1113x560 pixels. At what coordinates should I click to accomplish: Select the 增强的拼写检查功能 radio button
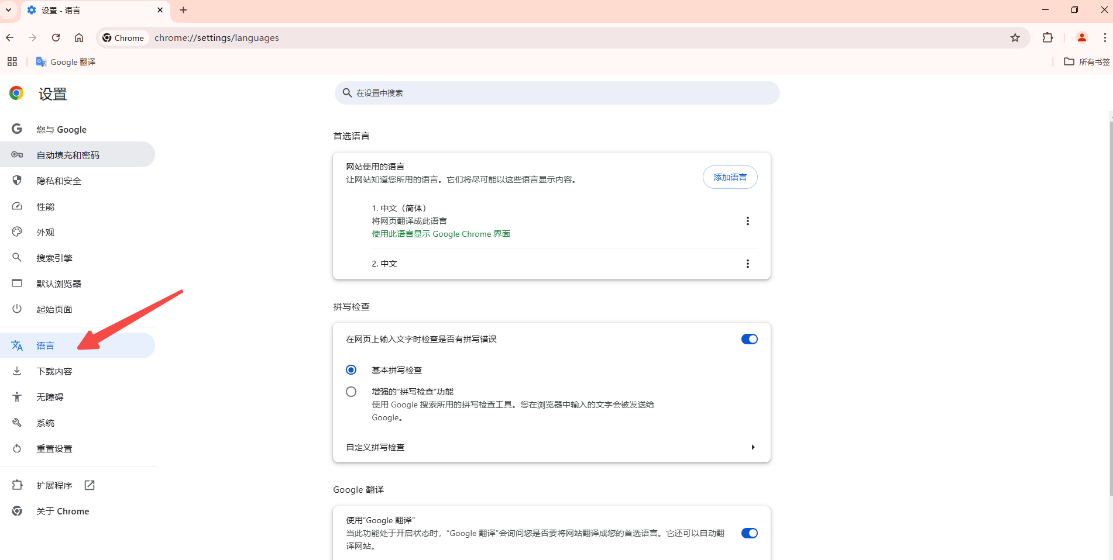(351, 392)
